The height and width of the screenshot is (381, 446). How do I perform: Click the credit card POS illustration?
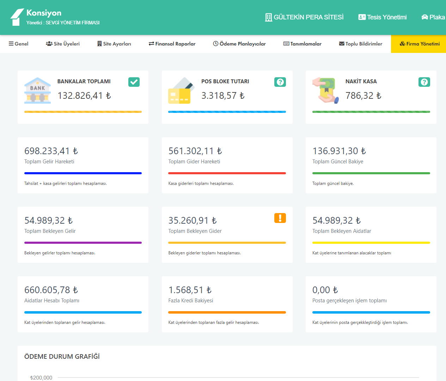click(181, 91)
